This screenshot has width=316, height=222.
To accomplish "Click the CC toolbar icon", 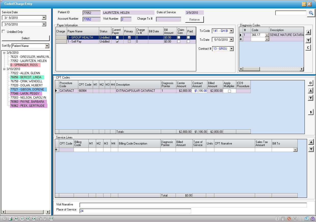I will [28, 219].
